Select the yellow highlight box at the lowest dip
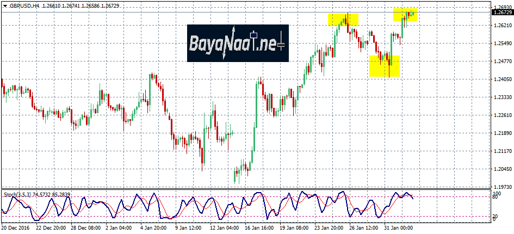This screenshot has height=234, width=514. click(385, 66)
